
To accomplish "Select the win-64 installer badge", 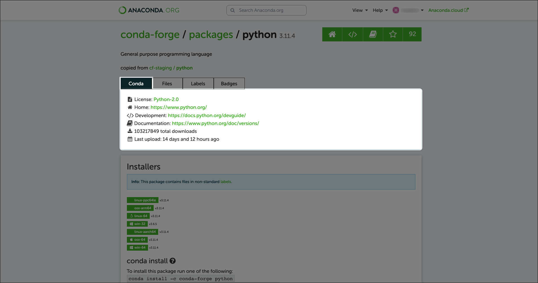I will [x=137, y=248].
